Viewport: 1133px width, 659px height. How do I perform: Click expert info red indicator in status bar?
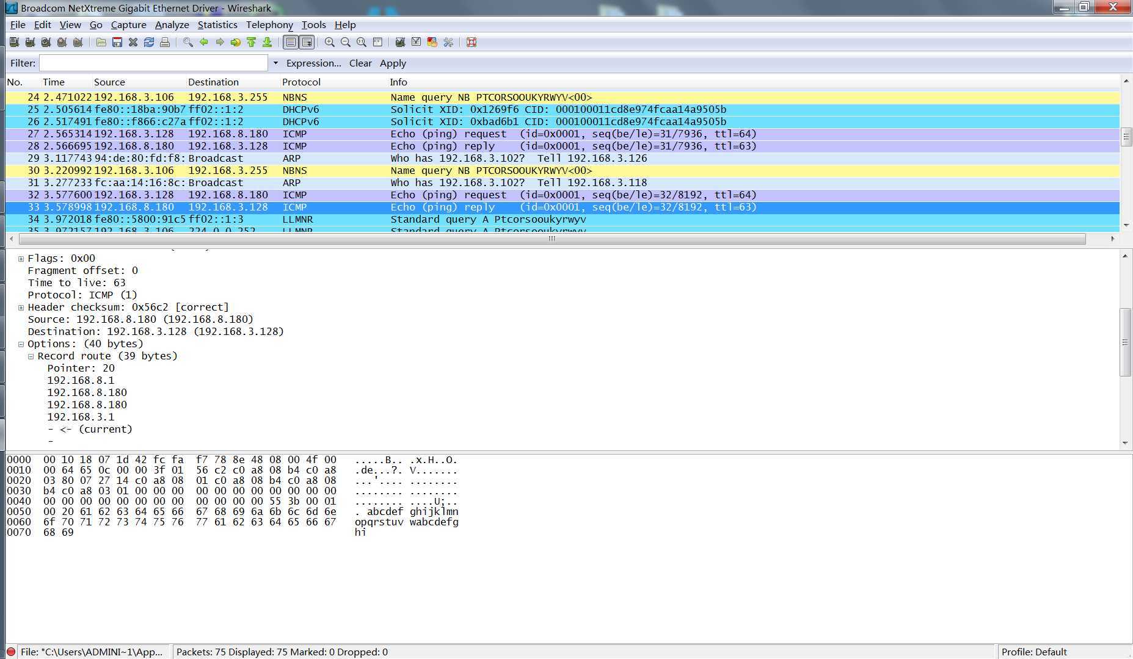[10, 652]
